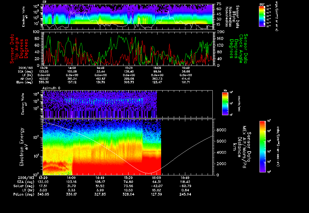Click the SolLat (deg) row label

(x=24, y=186)
